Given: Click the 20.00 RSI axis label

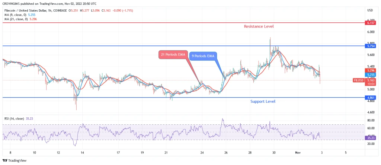Looking at the screenshot, I should [371, 144].
